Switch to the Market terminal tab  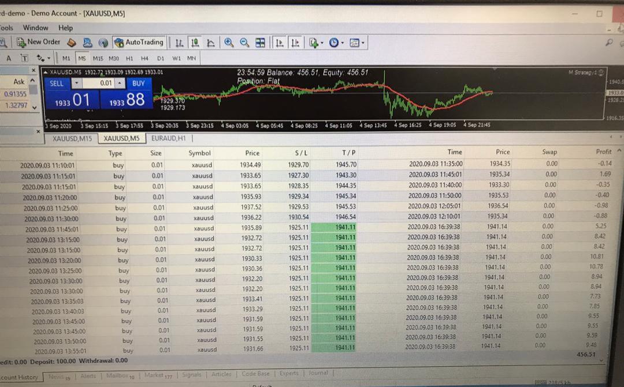point(158,375)
